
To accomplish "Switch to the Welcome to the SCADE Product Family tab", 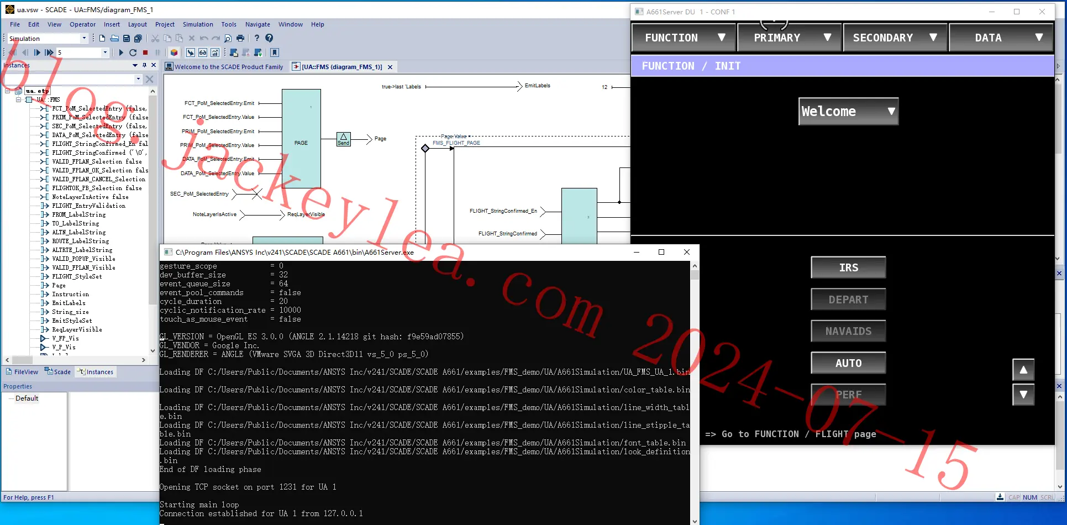I will [x=224, y=67].
